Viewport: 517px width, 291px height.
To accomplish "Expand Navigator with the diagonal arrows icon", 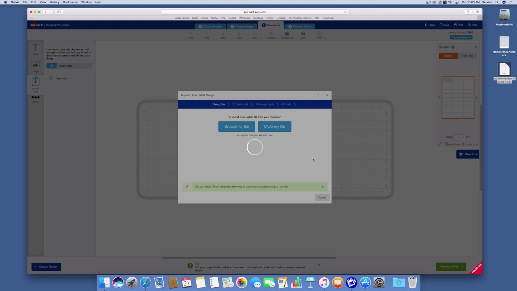I will click(440, 144).
